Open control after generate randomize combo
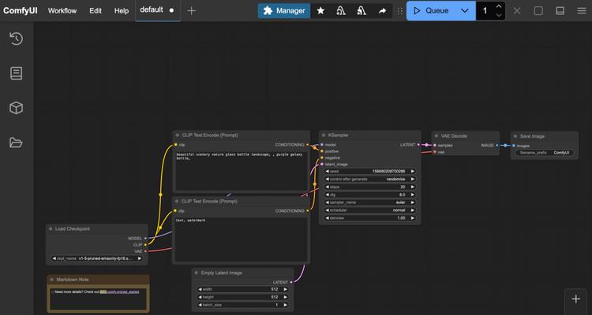 pyautogui.click(x=370, y=180)
